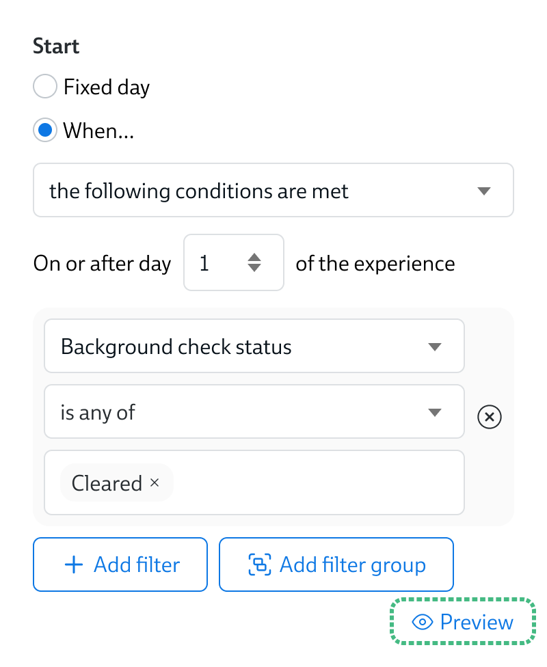Image resolution: width=547 pixels, height=667 pixels.
Task: Click the plus icon on Add filter
Action: tap(73, 564)
